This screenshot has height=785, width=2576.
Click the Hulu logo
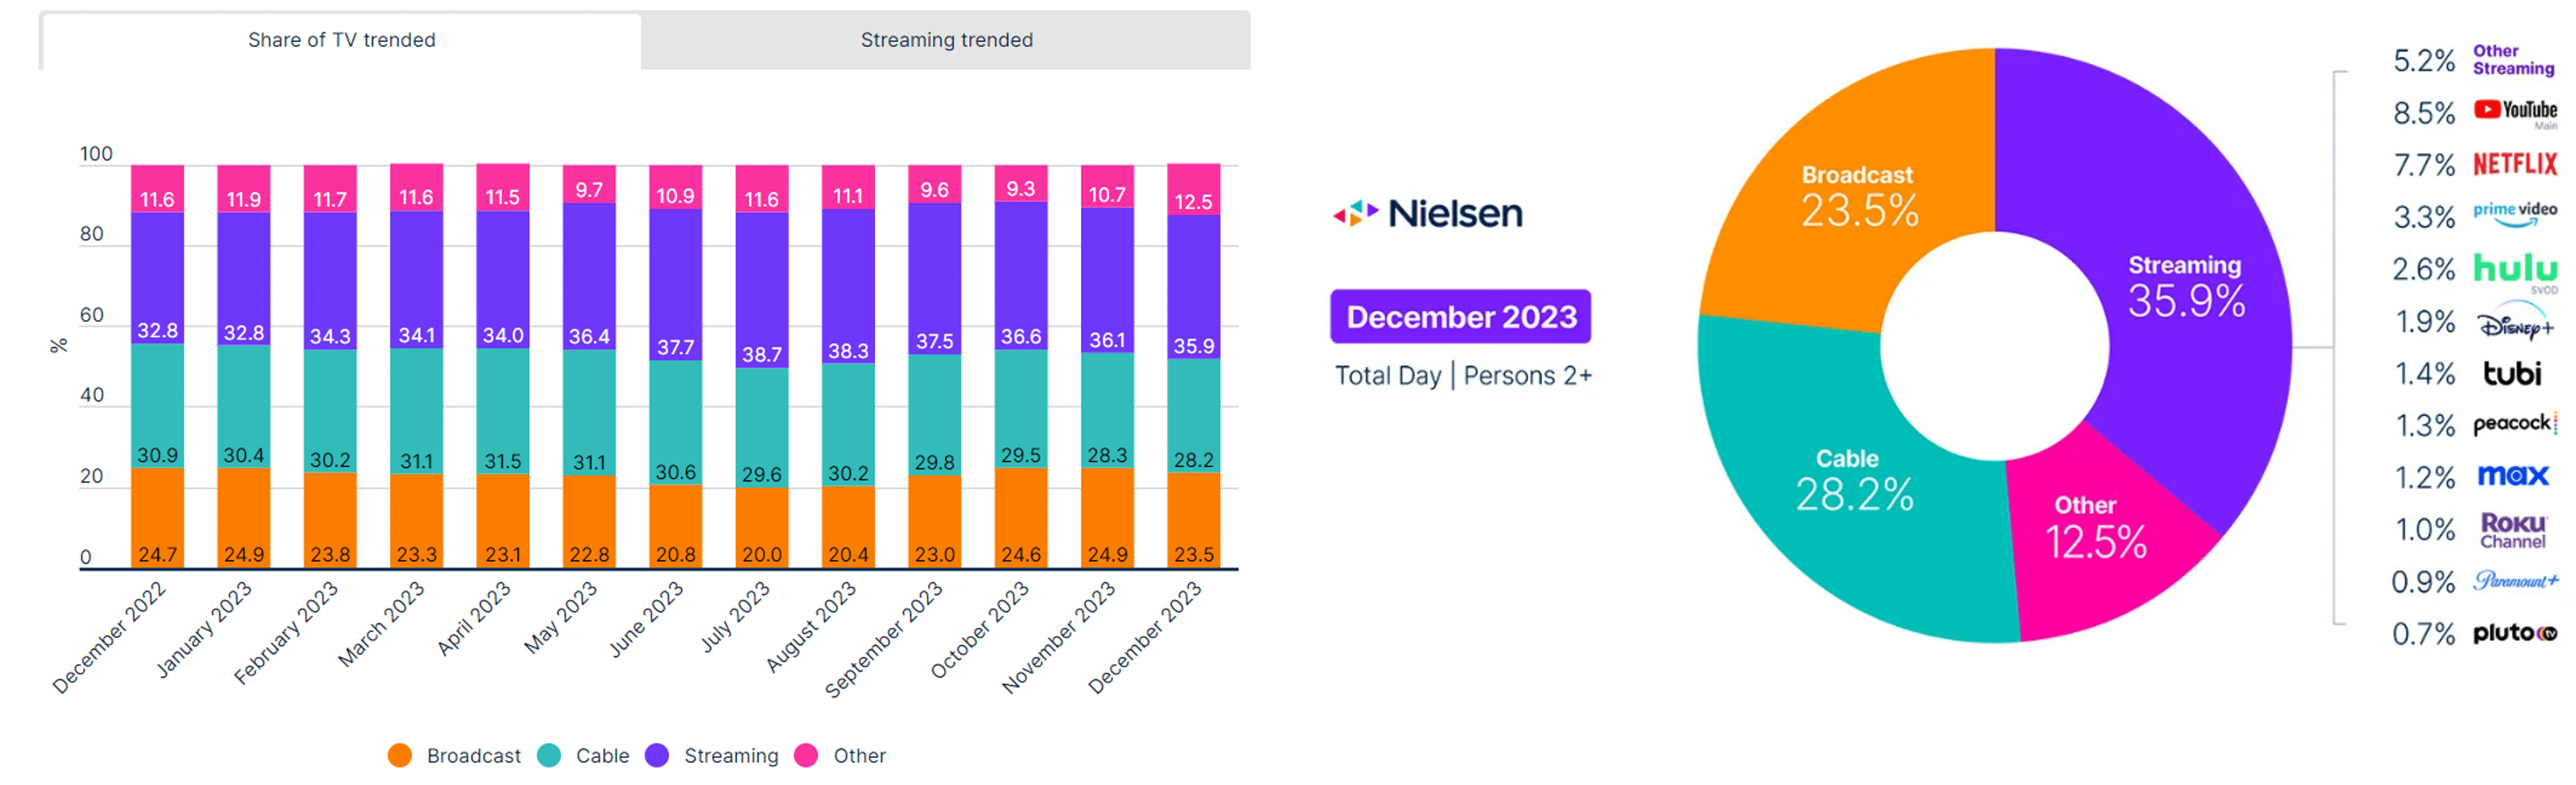point(2514,268)
